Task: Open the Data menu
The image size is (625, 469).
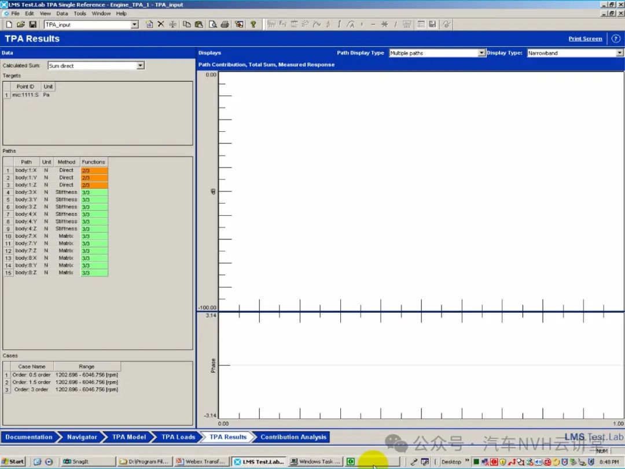Action: [x=62, y=13]
